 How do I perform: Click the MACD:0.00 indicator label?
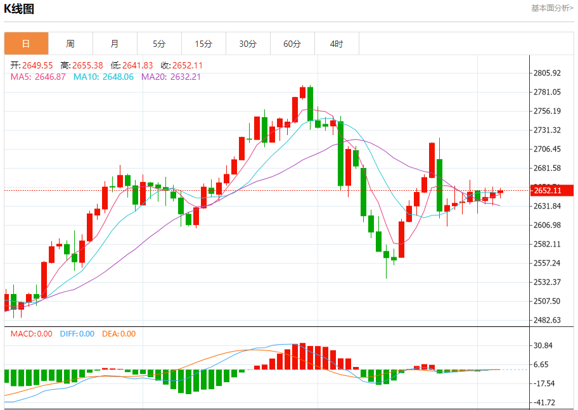[31, 334]
